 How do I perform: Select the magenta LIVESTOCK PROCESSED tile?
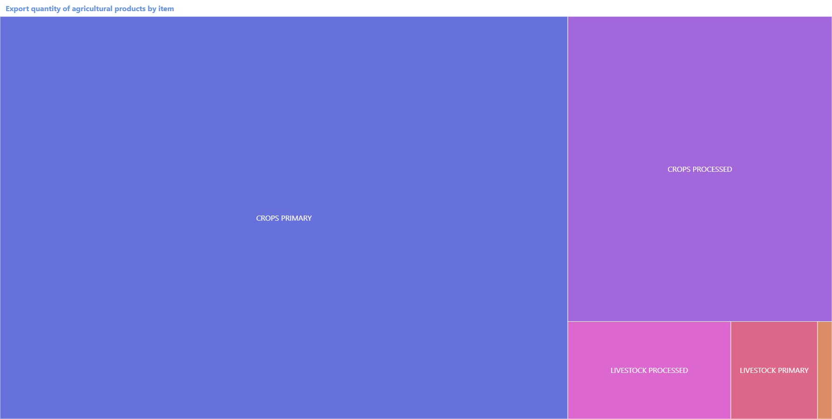tap(649, 345)
